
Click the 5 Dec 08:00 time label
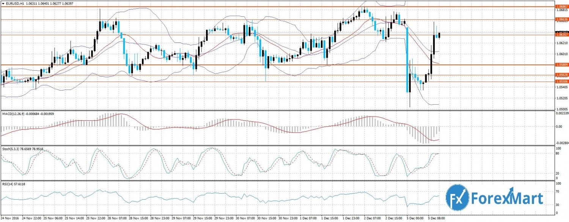pos(436,218)
